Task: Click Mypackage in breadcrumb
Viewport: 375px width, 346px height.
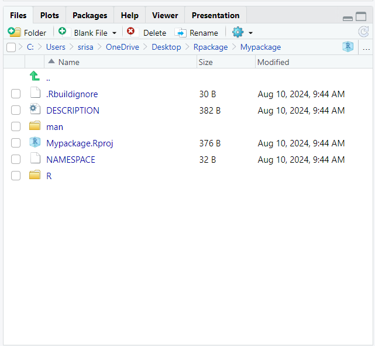Action: [x=260, y=47]
